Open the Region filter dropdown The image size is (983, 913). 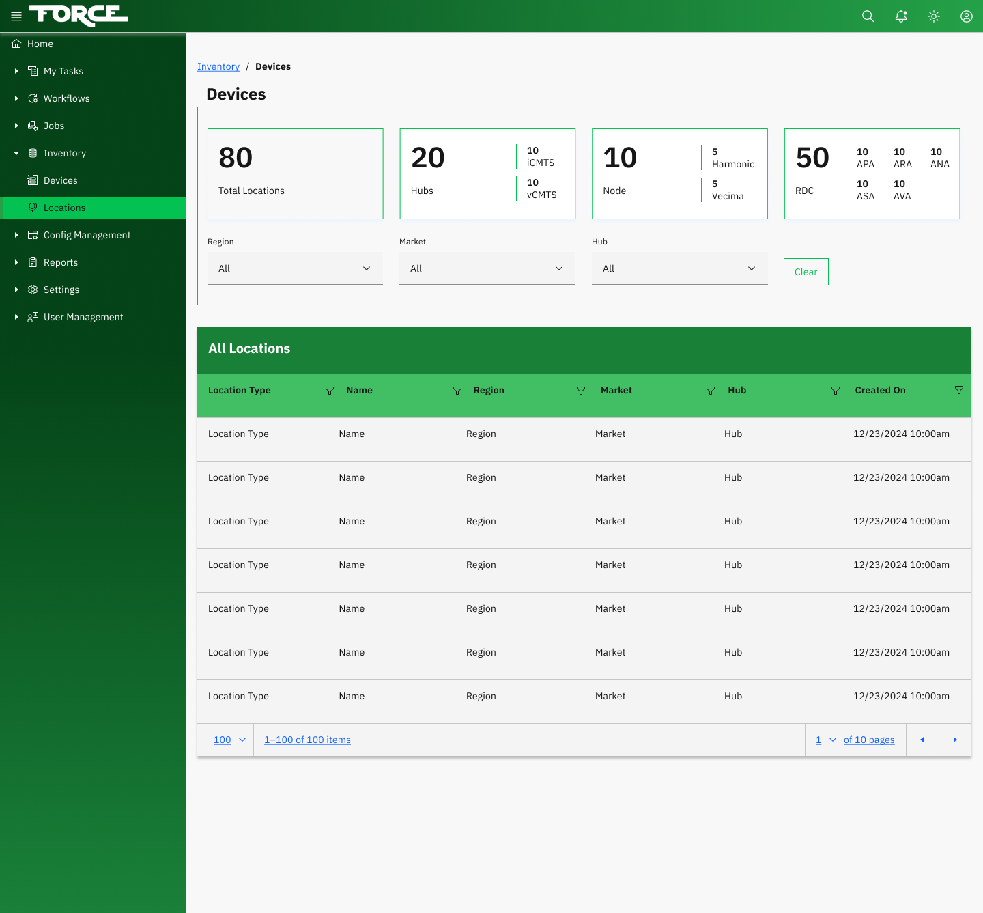pyautogui.click(x=295, y=268)
